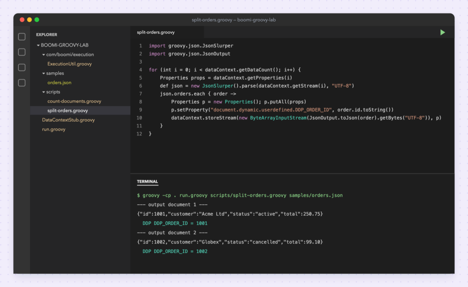Image resolution: width=468 pixels, height=287 pixels.
Task: Click the Properties props = dataContext.getProperties(i) line
Action: pos(226,78)
